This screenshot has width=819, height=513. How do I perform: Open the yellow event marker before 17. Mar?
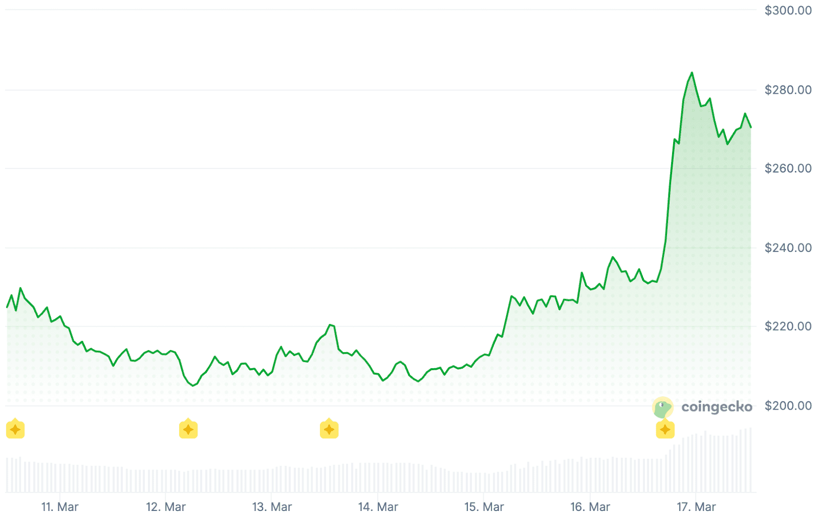[x=665, y=429]
